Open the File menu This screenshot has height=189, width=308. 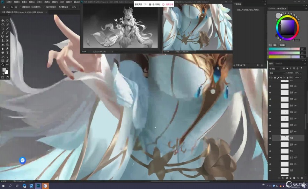coord(9,2)
